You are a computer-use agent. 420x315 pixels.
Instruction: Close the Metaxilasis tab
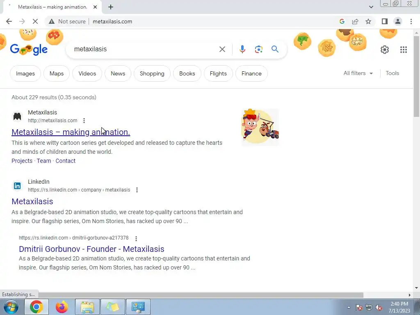(x=95, y=7)
